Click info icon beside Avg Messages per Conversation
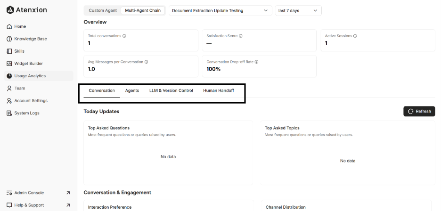441x211 pixels. click(146, 62)
